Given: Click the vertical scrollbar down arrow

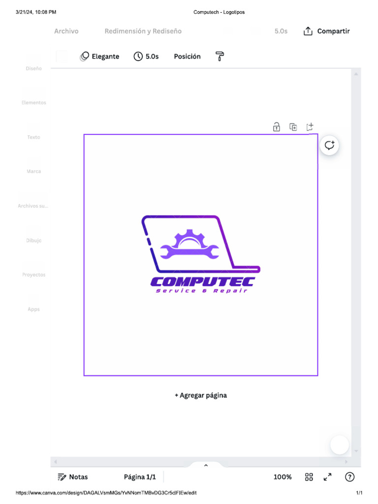Looking at the screenshot, I should (x=356, y=451).
